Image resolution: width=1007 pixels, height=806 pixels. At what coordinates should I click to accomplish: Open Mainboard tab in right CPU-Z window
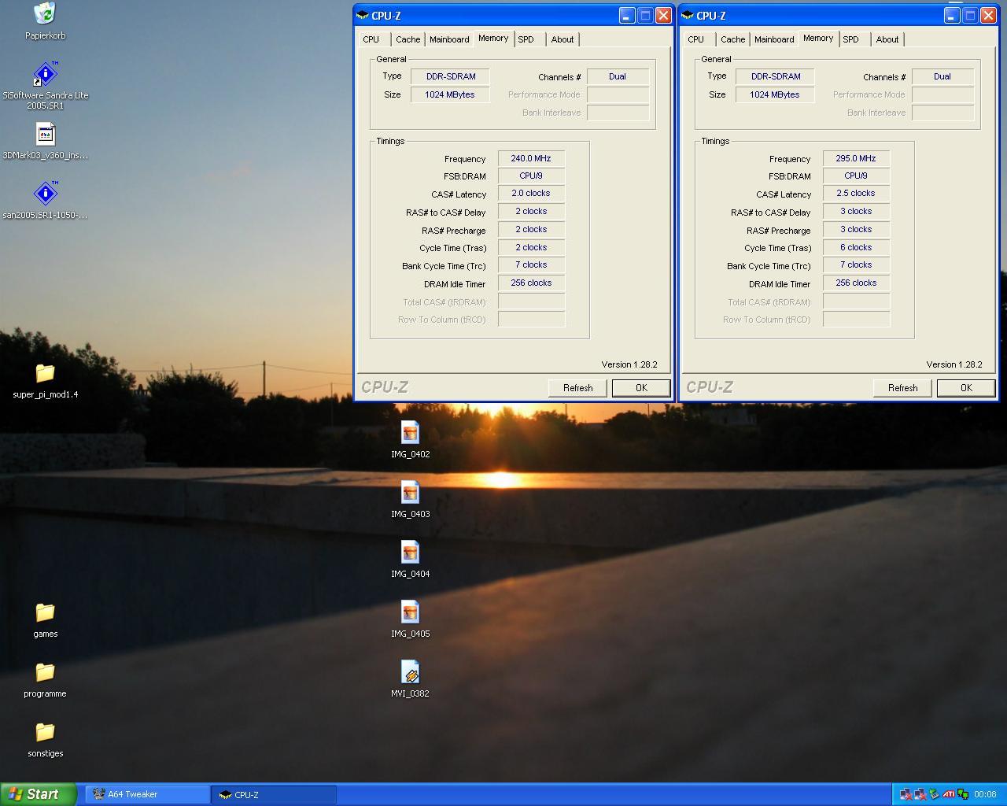774,39
